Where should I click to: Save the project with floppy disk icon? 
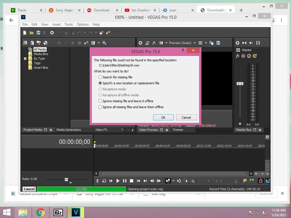pyautogui.click(x=38, y=33)
